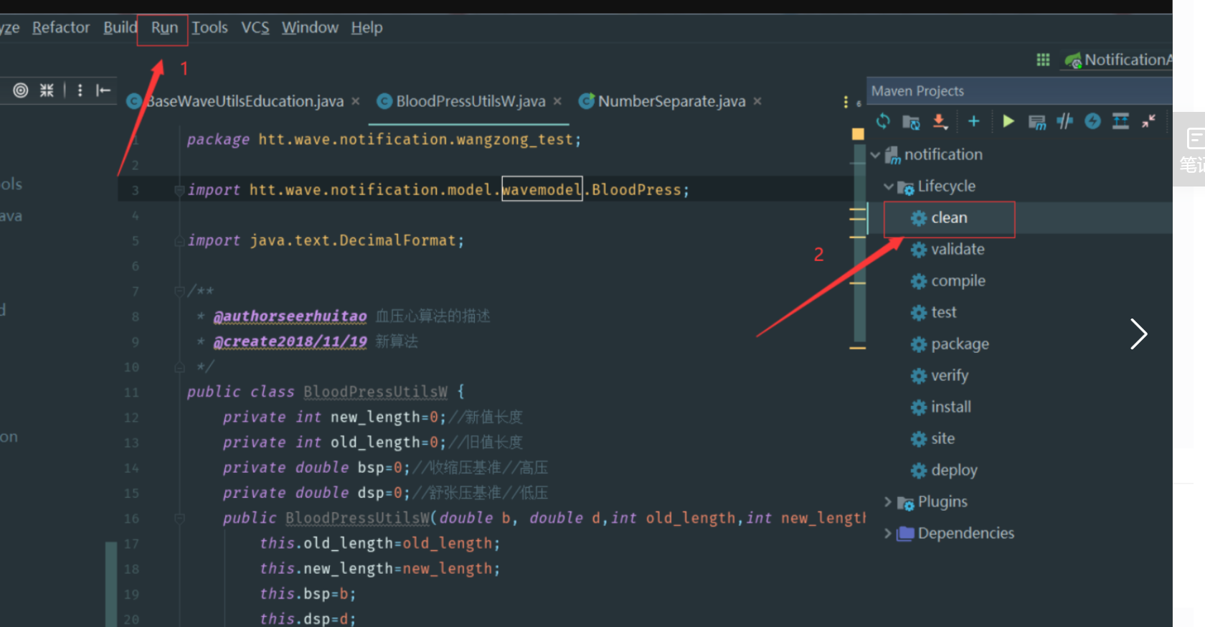Click the locate target icon in Project panel
The image size is (1205, 627).
pyautogui.click(x=21, y=90)
